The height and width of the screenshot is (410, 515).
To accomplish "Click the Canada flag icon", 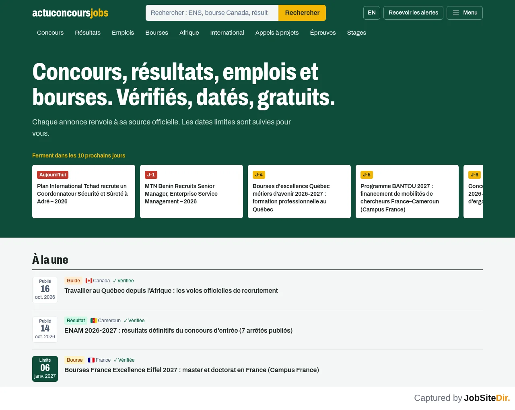I will [x=89, y=281].
